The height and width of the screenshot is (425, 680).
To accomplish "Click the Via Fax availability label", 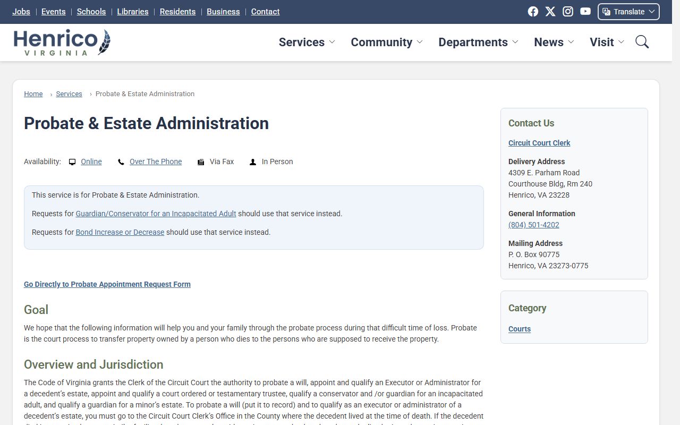I will click(222, 161).
